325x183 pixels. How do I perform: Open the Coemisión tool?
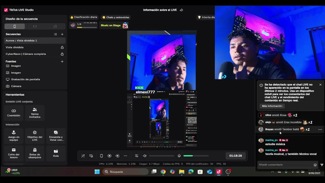click(14, 113)
